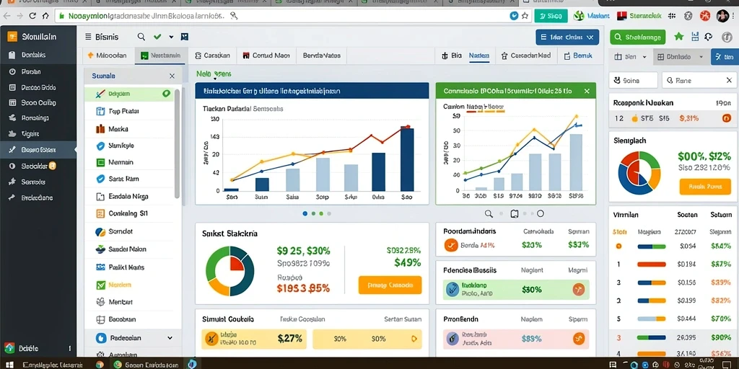Select the hollow circle pager dot under green chart

pyautogui.click(x=541, y=213)
